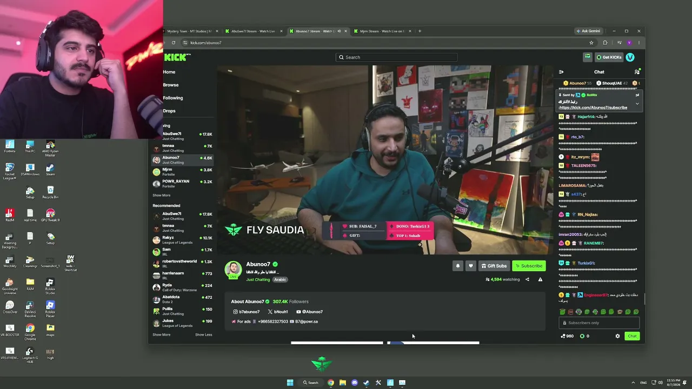Open robertovstheworld channel in Recommended
692x389 pixels.
(183, 264)
